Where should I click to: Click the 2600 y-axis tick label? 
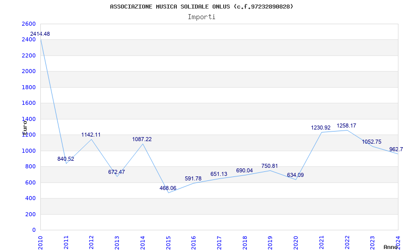(x=29, y=24)
